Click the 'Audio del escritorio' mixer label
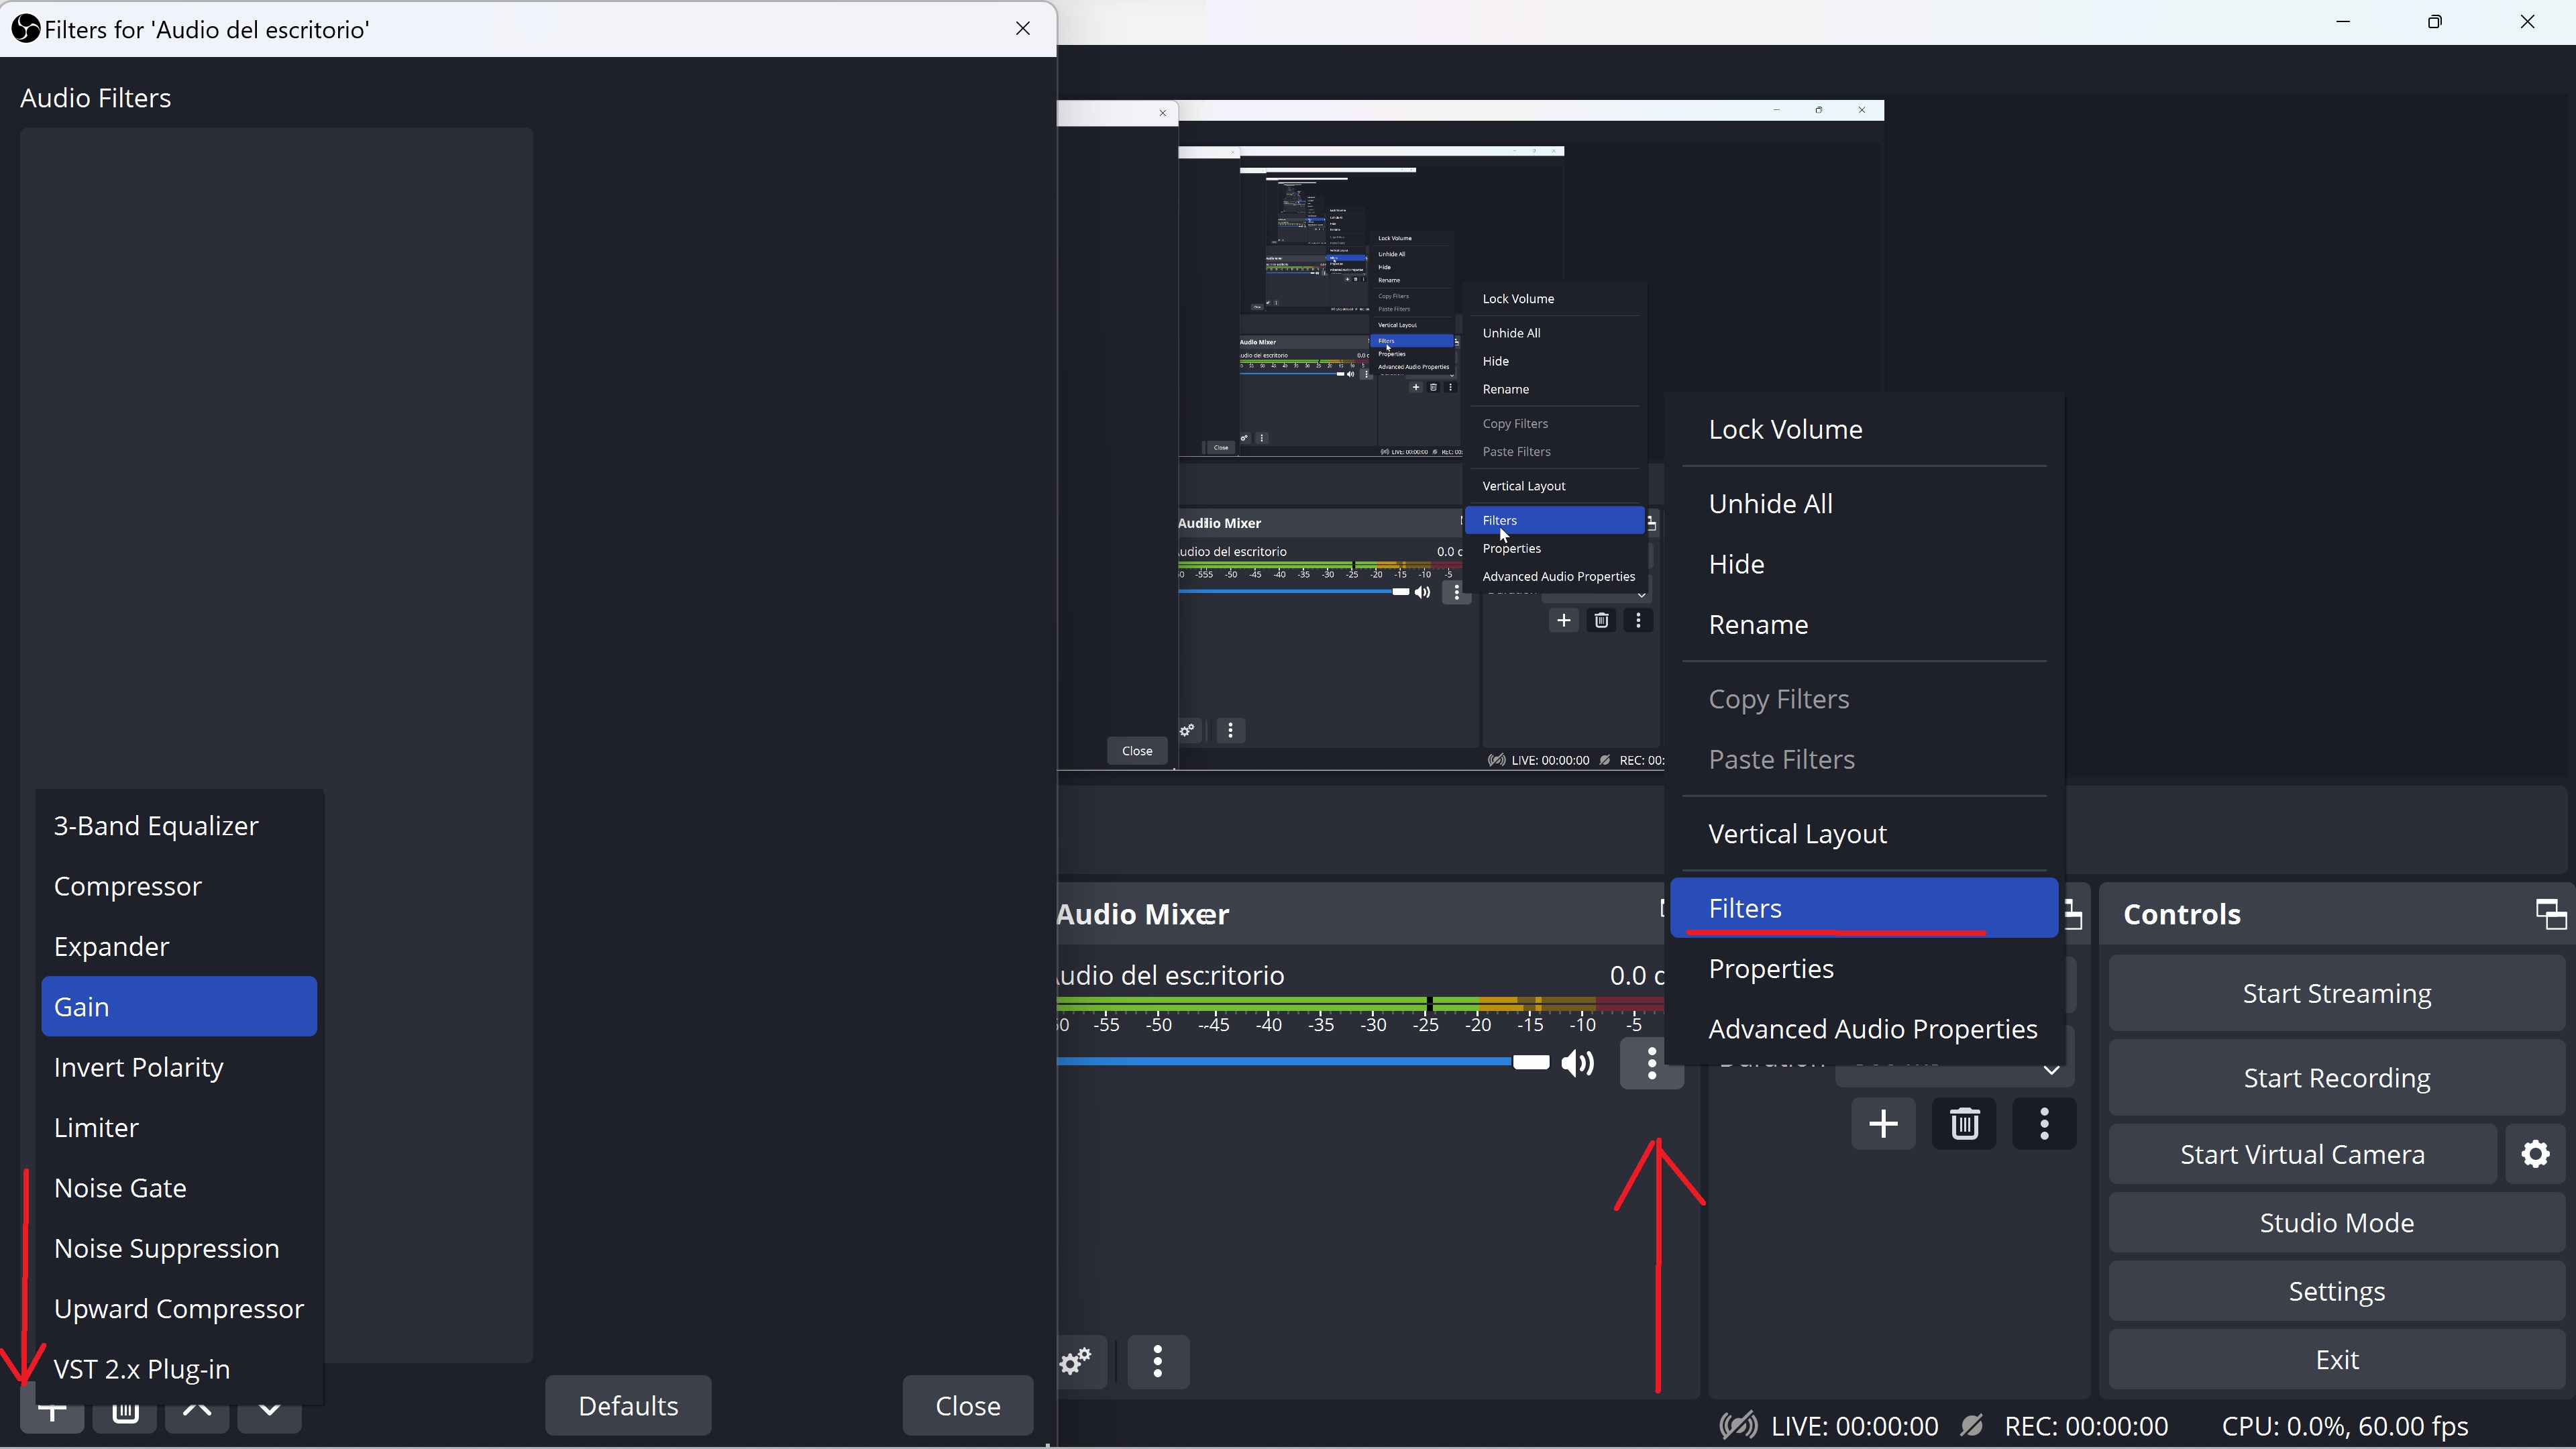 1171,975
